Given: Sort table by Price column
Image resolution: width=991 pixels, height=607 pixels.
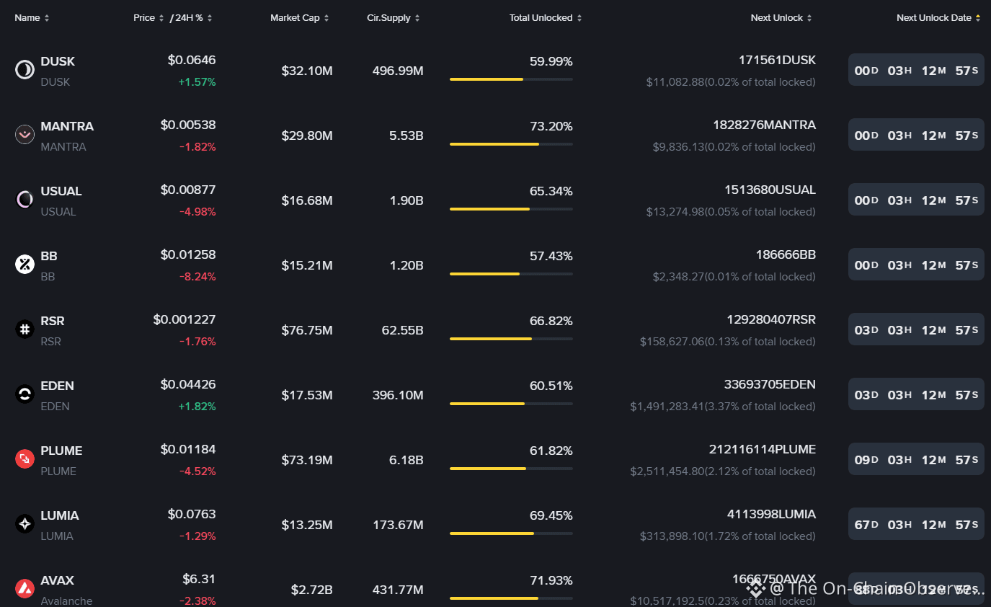Looking at the screenshot, I should (148, 18).
